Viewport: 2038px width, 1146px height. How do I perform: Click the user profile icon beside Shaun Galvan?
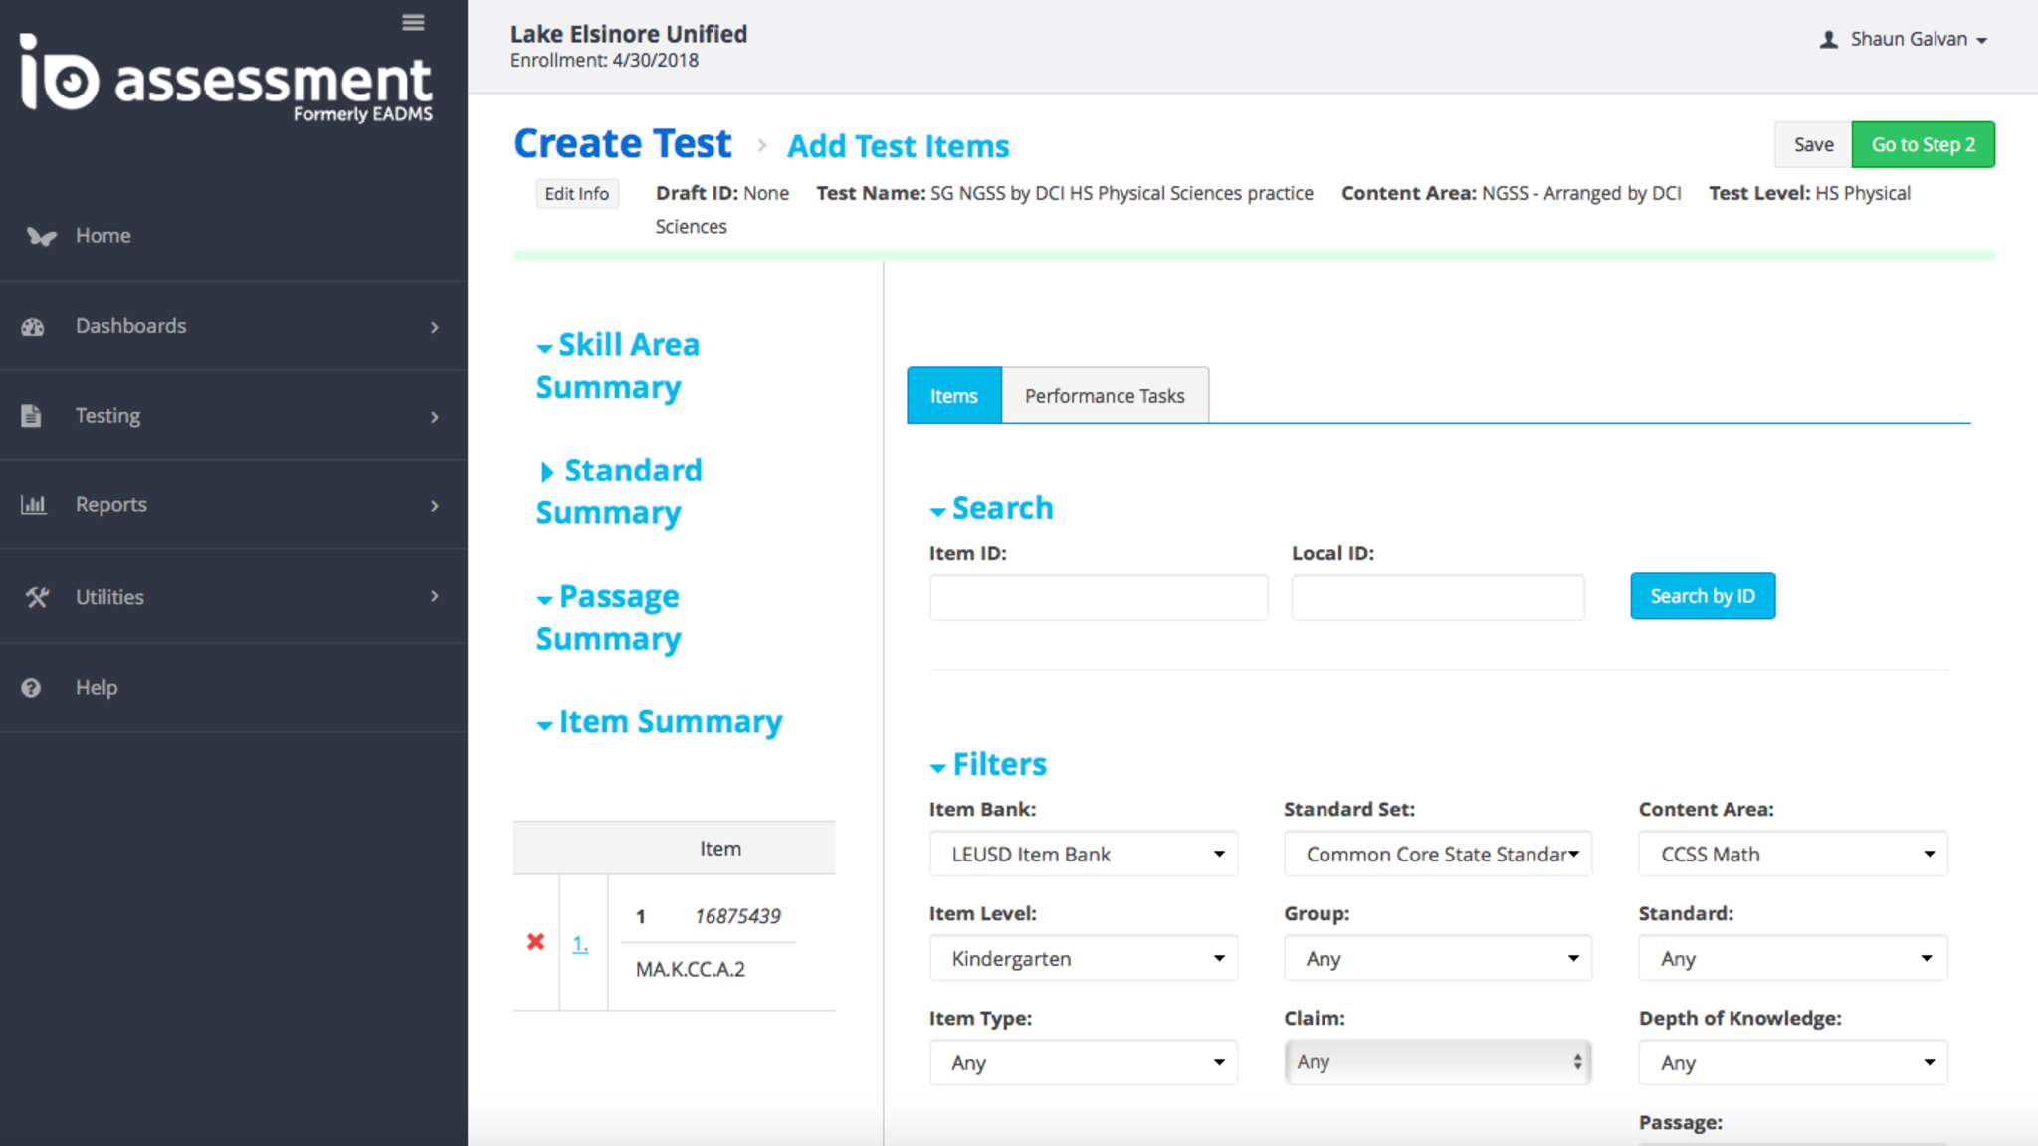[1828, 40]
